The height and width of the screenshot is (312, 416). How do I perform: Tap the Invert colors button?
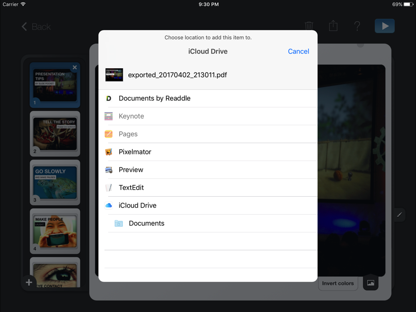(x=338, y=283)
